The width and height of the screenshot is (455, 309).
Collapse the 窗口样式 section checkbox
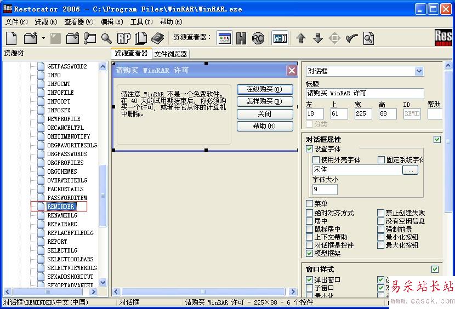click(435, 269)
